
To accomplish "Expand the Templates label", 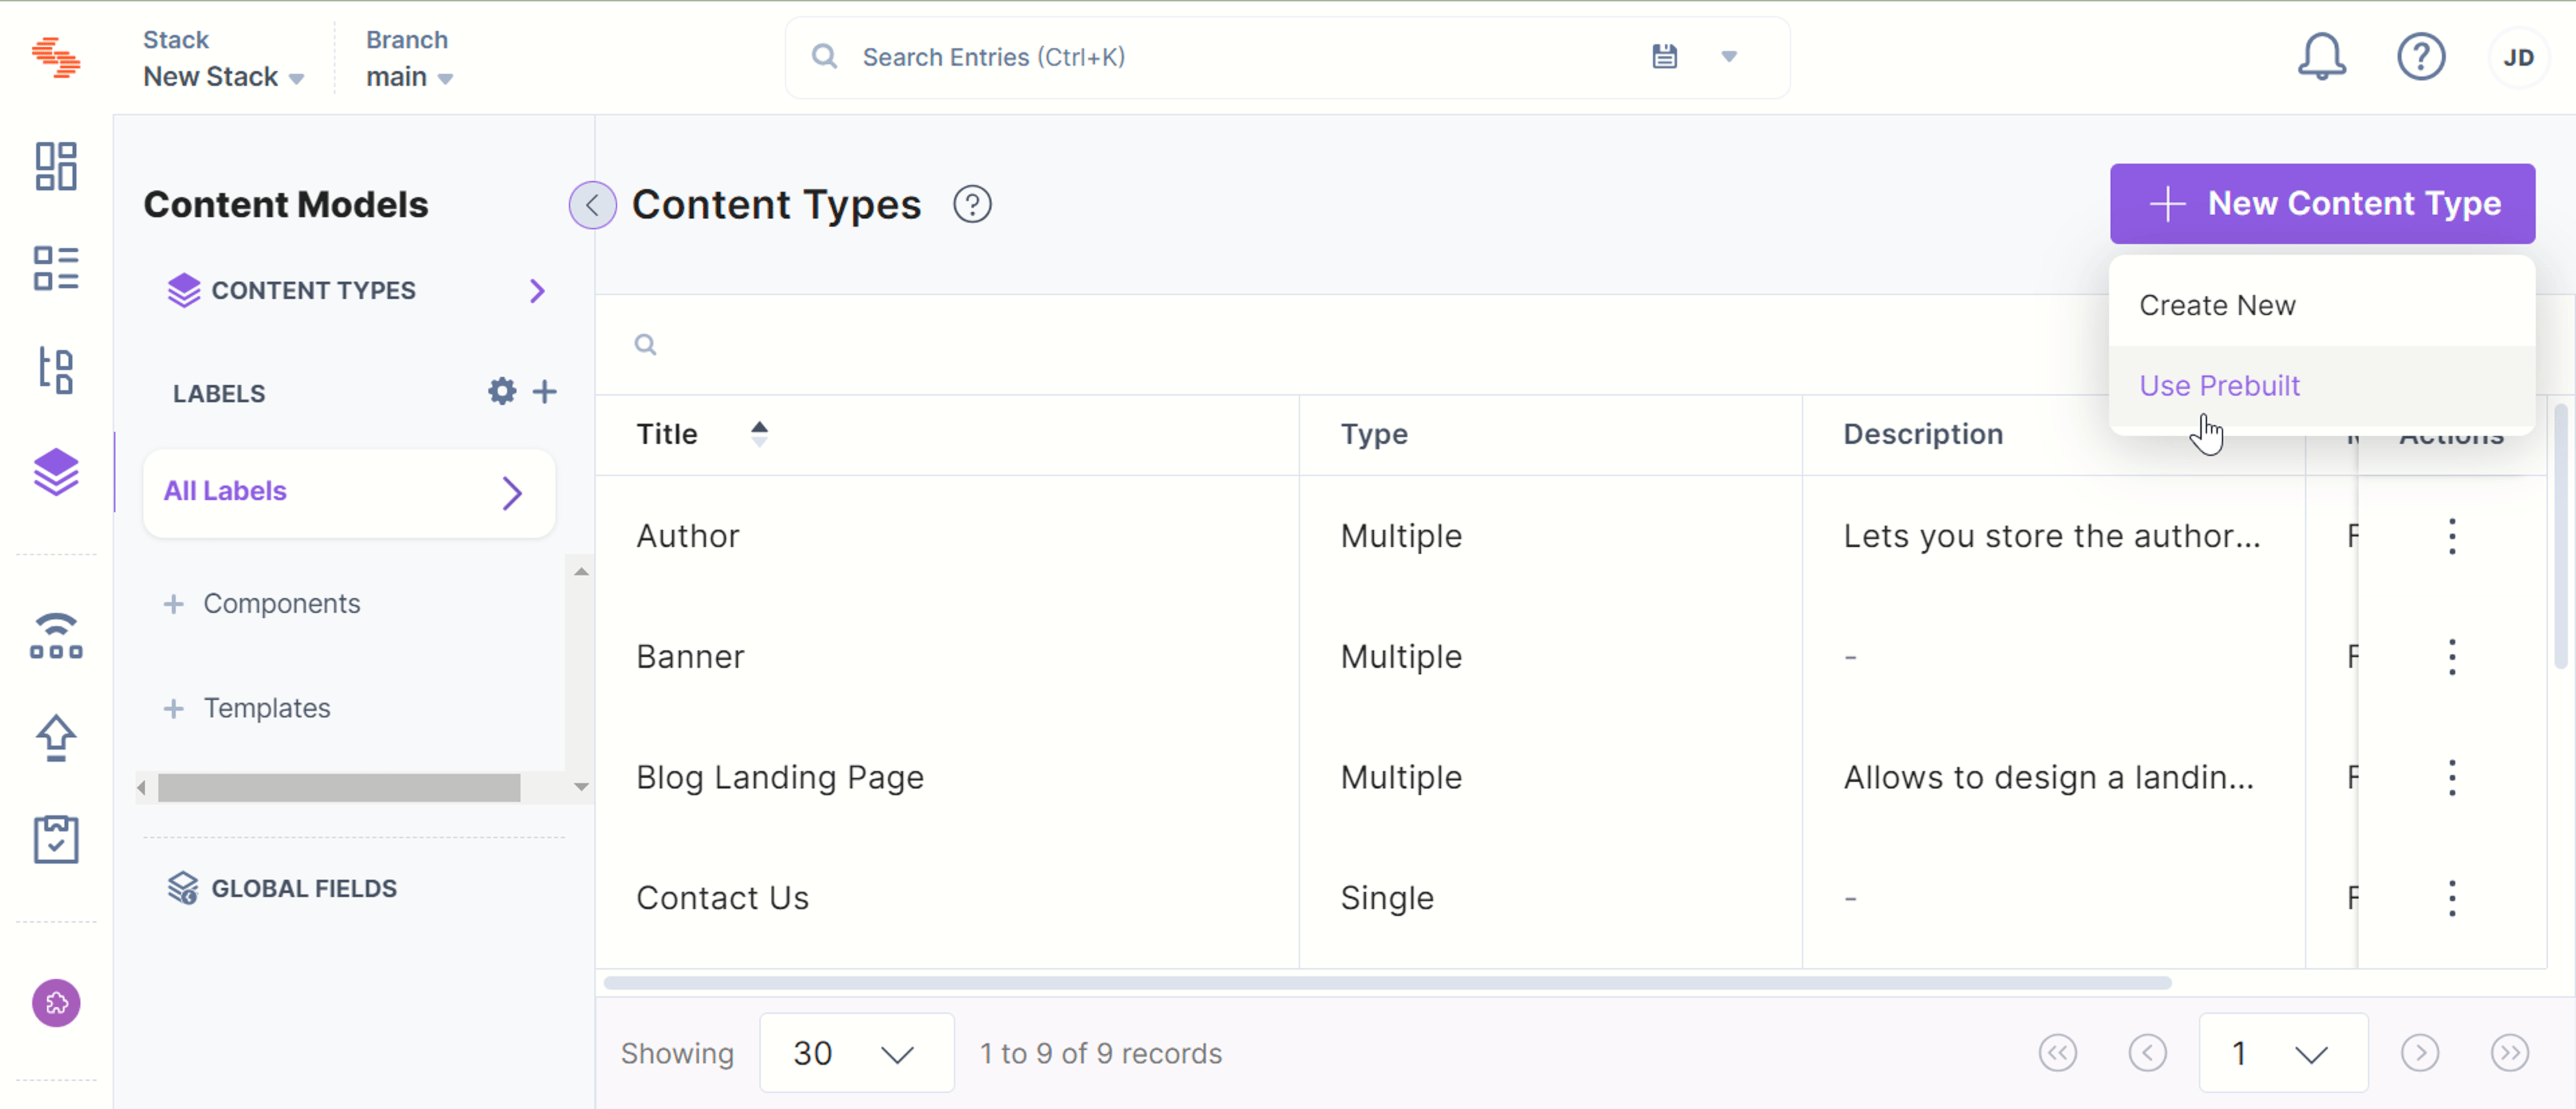I will (x=173, y=708).
